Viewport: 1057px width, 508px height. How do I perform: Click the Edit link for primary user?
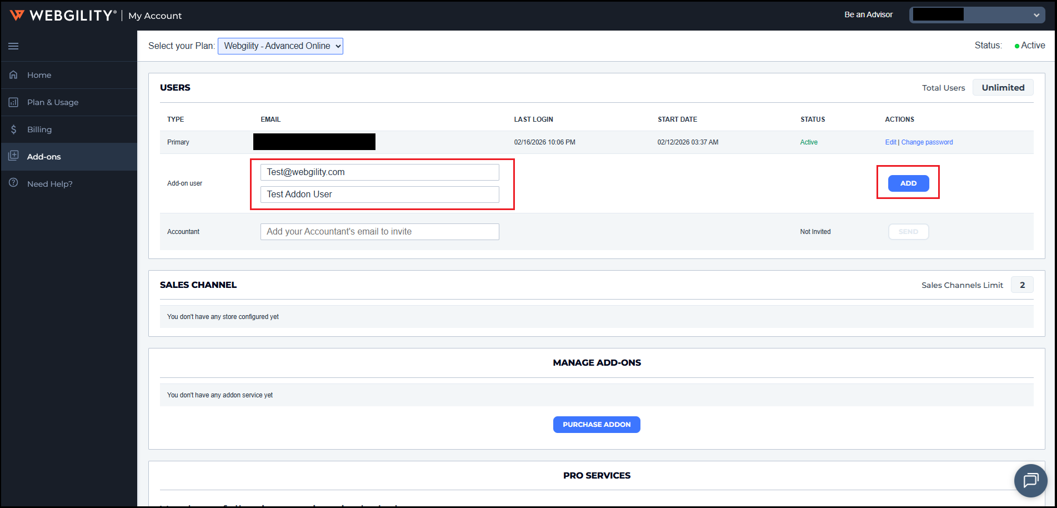point(890,142)
